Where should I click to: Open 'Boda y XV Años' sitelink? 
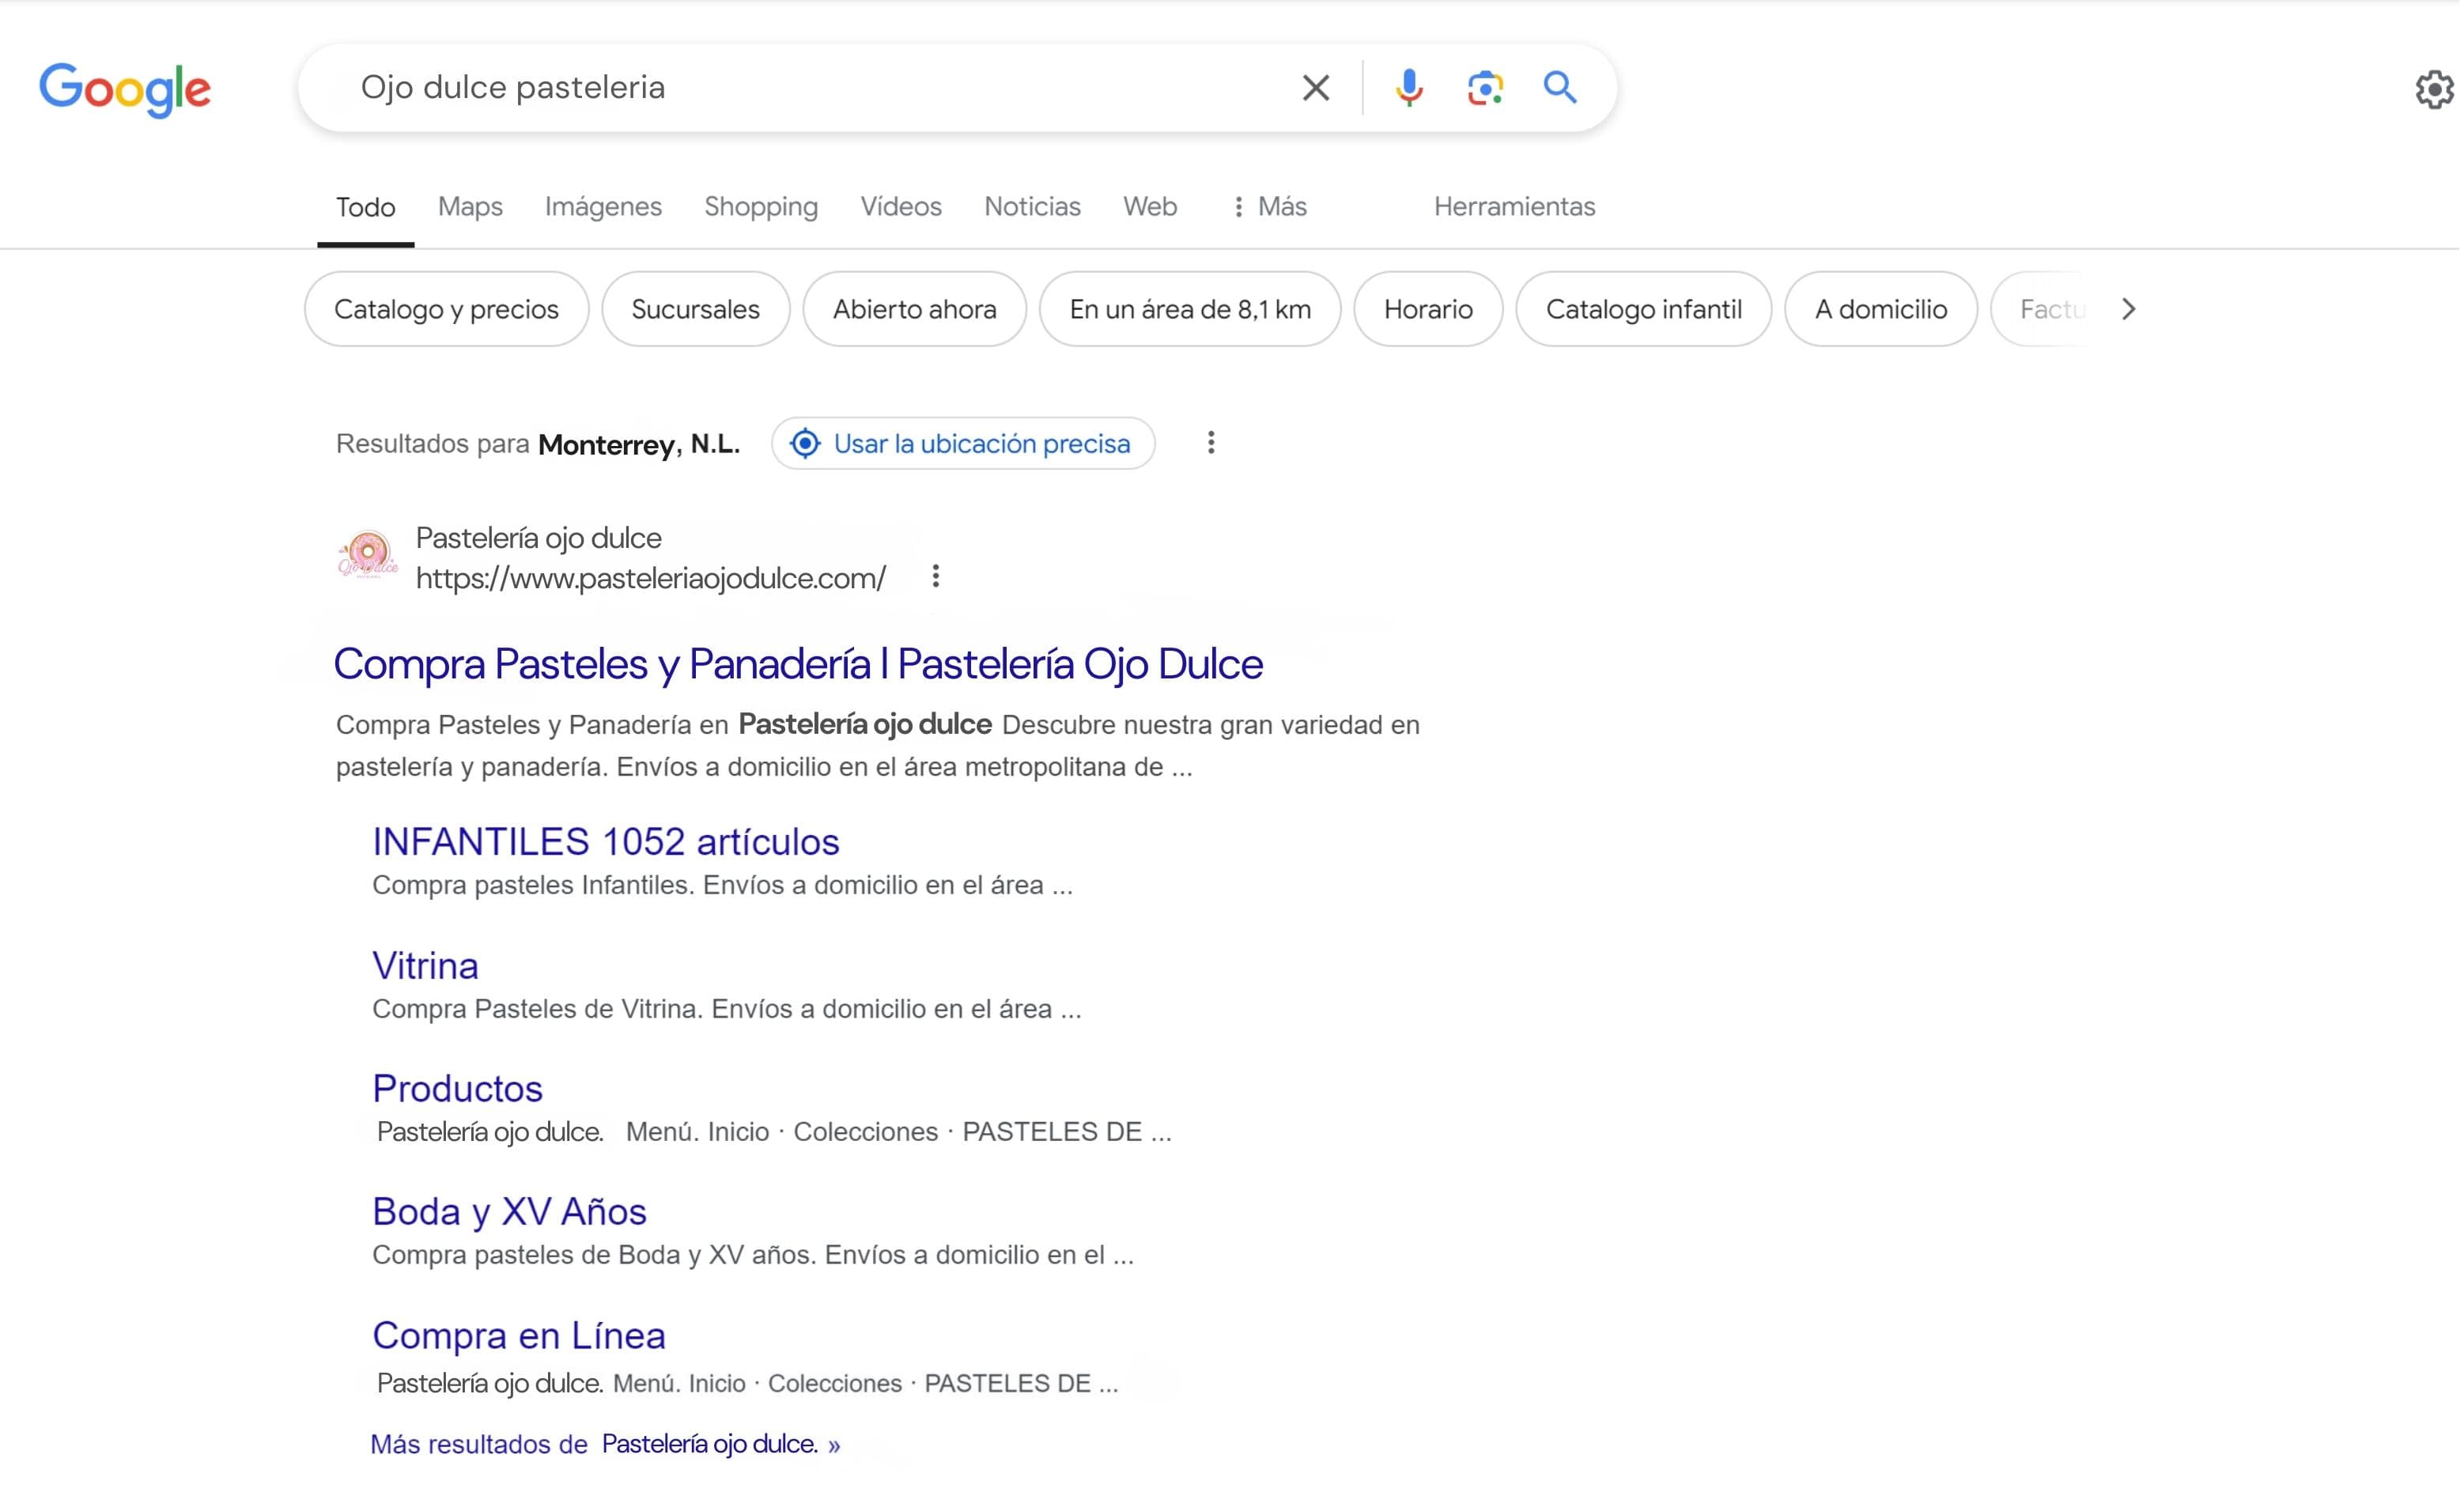510,1213
